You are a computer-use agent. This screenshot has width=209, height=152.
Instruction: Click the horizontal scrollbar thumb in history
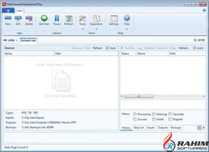click(x=139, y=96)
